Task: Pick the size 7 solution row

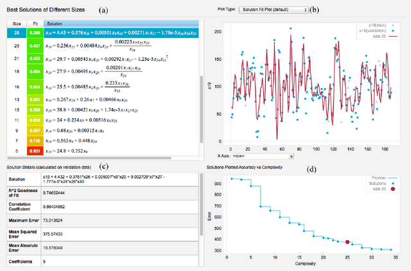Action: click(16, 140)
